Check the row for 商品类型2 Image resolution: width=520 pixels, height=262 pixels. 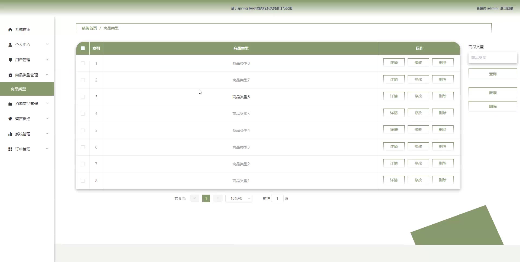83,164
